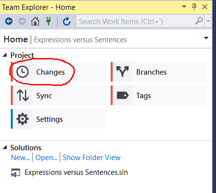Open the Settings gear tile

tap(59, 119)
